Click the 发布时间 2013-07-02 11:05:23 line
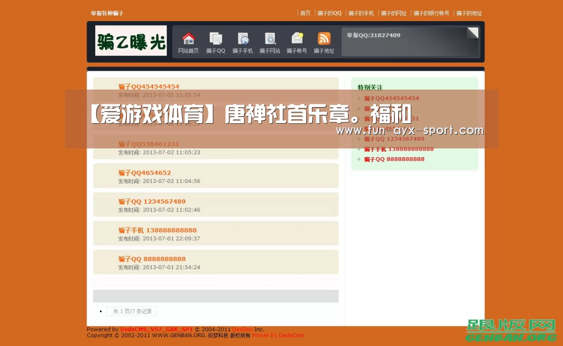Image resolution: width=563 pixels, height=346 pixels. tap(159, 153)
